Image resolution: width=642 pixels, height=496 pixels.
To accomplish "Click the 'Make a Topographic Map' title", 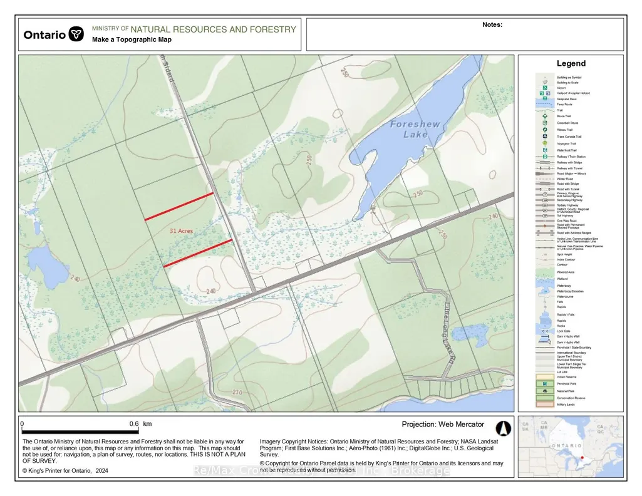I will [x=132, y=39].
